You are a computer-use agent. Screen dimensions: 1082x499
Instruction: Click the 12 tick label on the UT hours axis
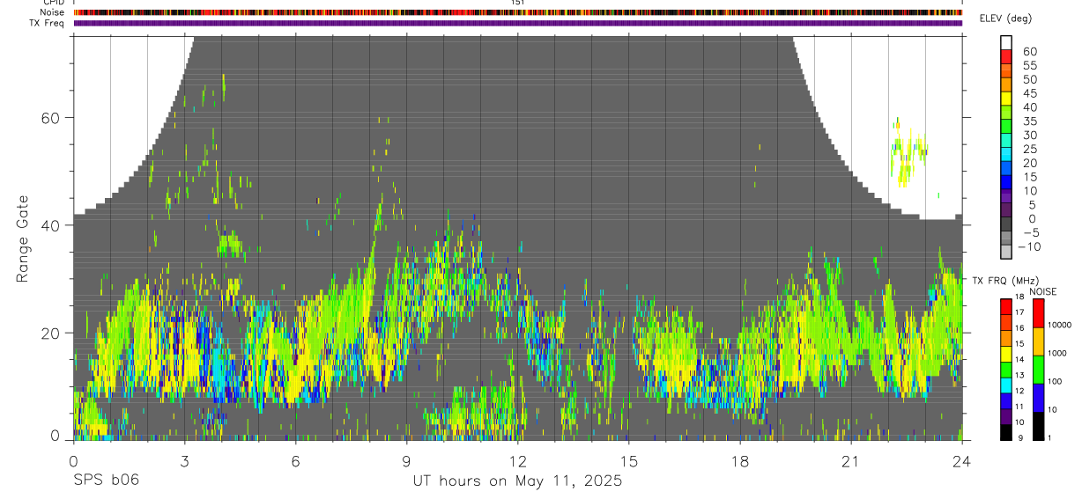[x=517, y=460]
